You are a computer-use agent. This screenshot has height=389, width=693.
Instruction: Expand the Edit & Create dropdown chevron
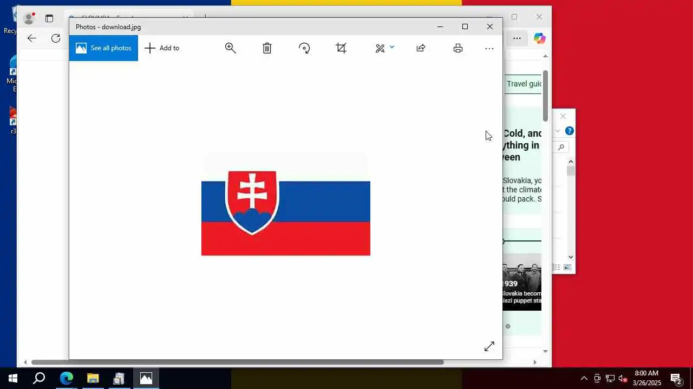[x=392, y=47]
